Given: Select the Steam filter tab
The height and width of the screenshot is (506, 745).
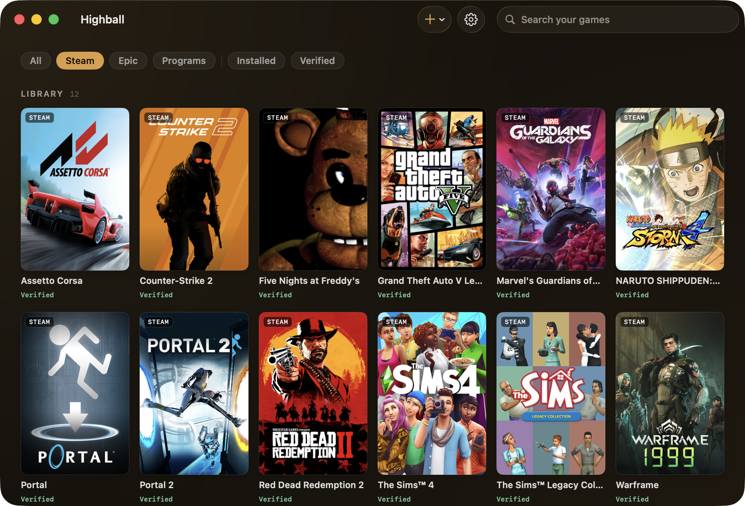Looking at the screenshot, I should (80, 61).
